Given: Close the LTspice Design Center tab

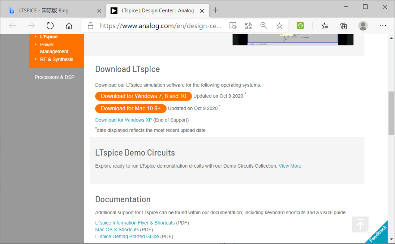Looking at the screenshot, I should [202, 11].
